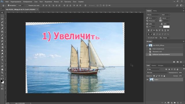Image resolution: width=185 pixels, height=104 pixels.
Task: Switch to the Абзац tab
Action: pos(155,11)
